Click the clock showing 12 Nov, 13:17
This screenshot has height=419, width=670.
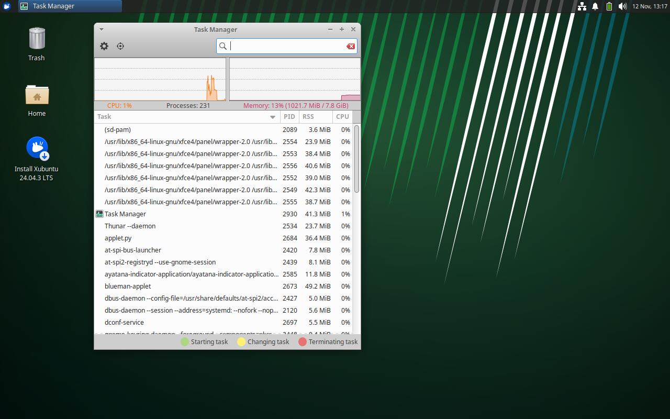click(650, 6)
